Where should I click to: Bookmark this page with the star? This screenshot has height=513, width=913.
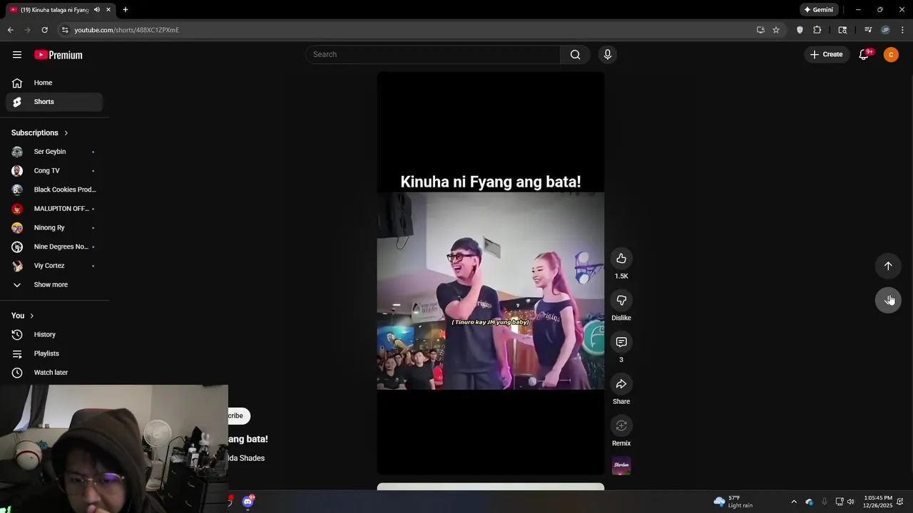click(x=776, y=30)
